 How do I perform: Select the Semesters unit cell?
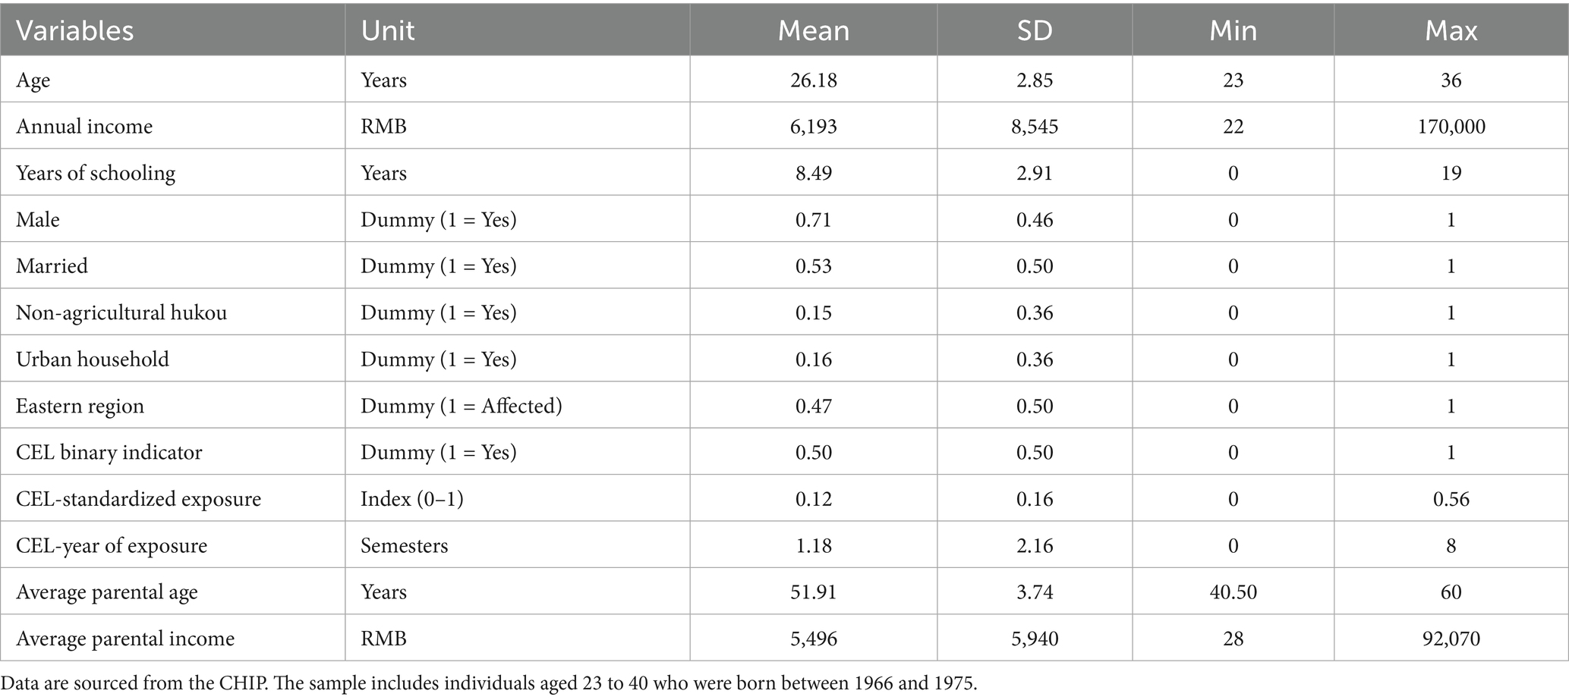tap(404, 545)
